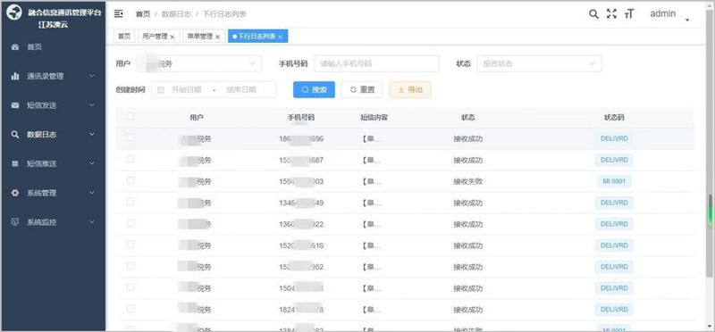Click the 数据日志 magnifier sidebar icon
Screen dimensions: 715x332
[15, 135]
